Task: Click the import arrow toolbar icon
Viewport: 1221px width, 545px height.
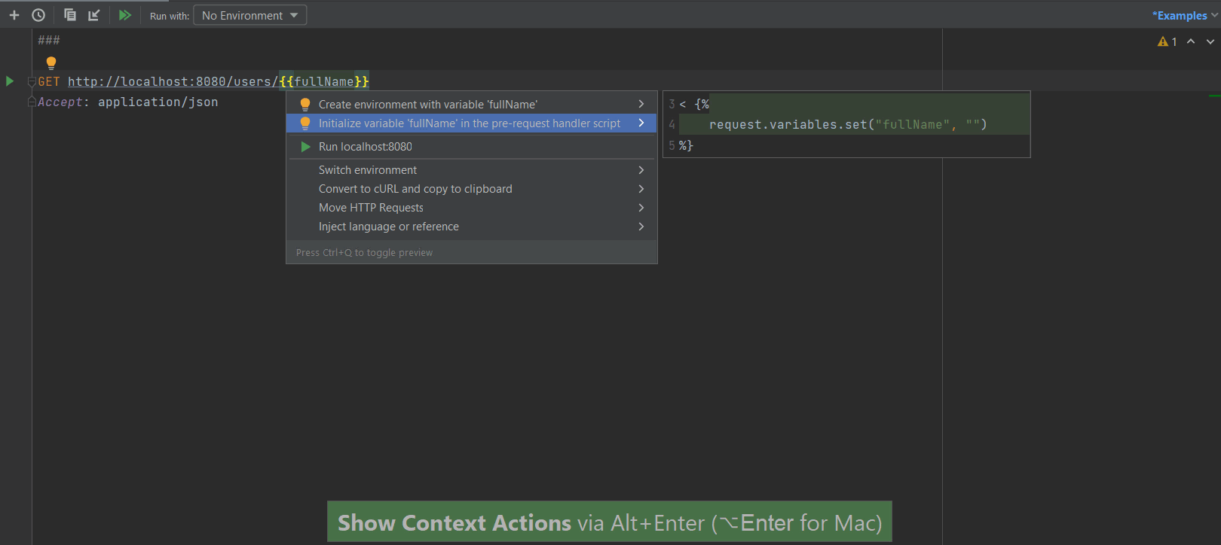Action: click(94, 15)
